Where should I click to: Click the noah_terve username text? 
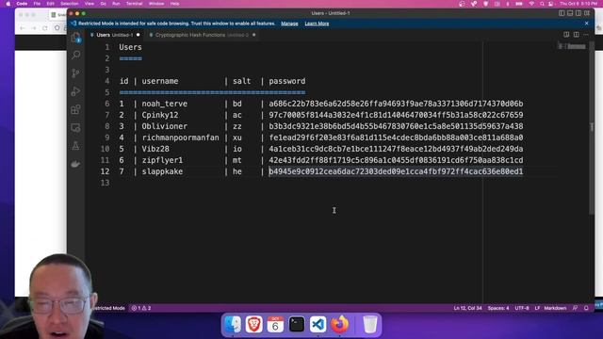(164, 104)
